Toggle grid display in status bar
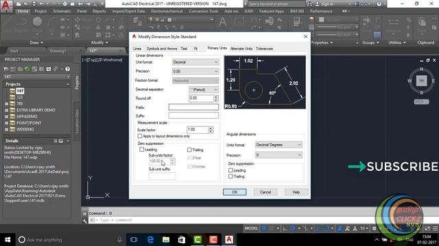The width and height of the screenshot is (439, 246). coord(263,228)
